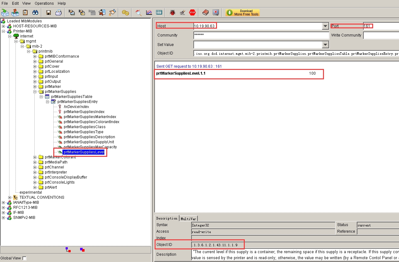Select prtMarkerSuppliesDescription in the tree
399x262 pixels.
coord(89,137)
